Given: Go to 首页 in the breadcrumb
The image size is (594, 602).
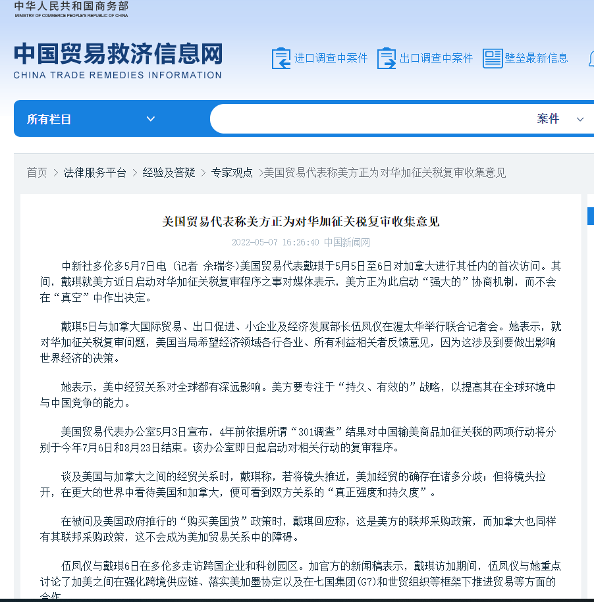Looking at the screenshot, I should (37, 173).
